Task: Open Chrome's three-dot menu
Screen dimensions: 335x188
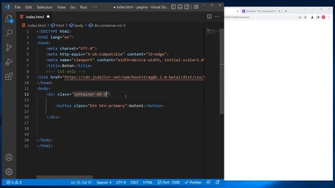Action: (x=329, y=17)
